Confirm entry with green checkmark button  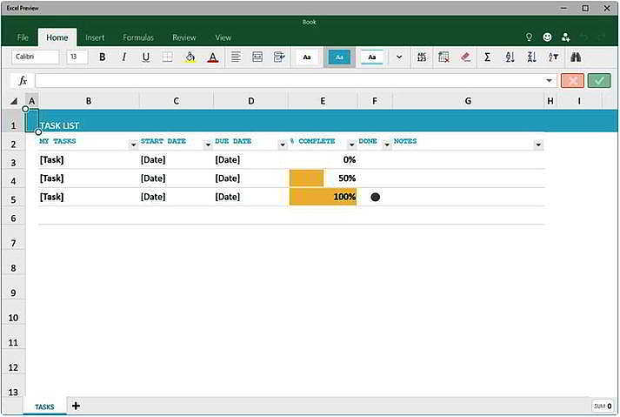click(x=598, y=80)
